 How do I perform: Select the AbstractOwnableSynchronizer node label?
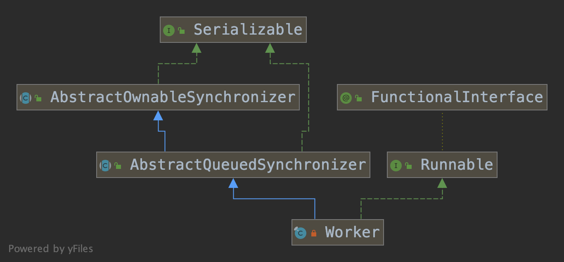[173, 97]
